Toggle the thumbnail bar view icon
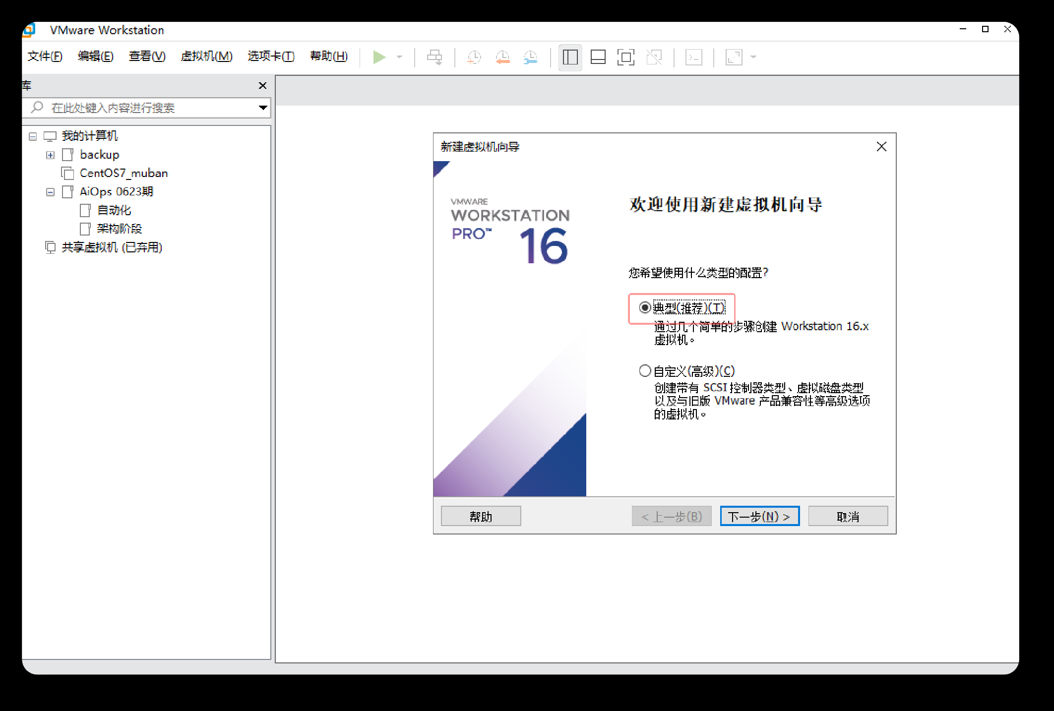1054x711 pixels. pos(598,57)
